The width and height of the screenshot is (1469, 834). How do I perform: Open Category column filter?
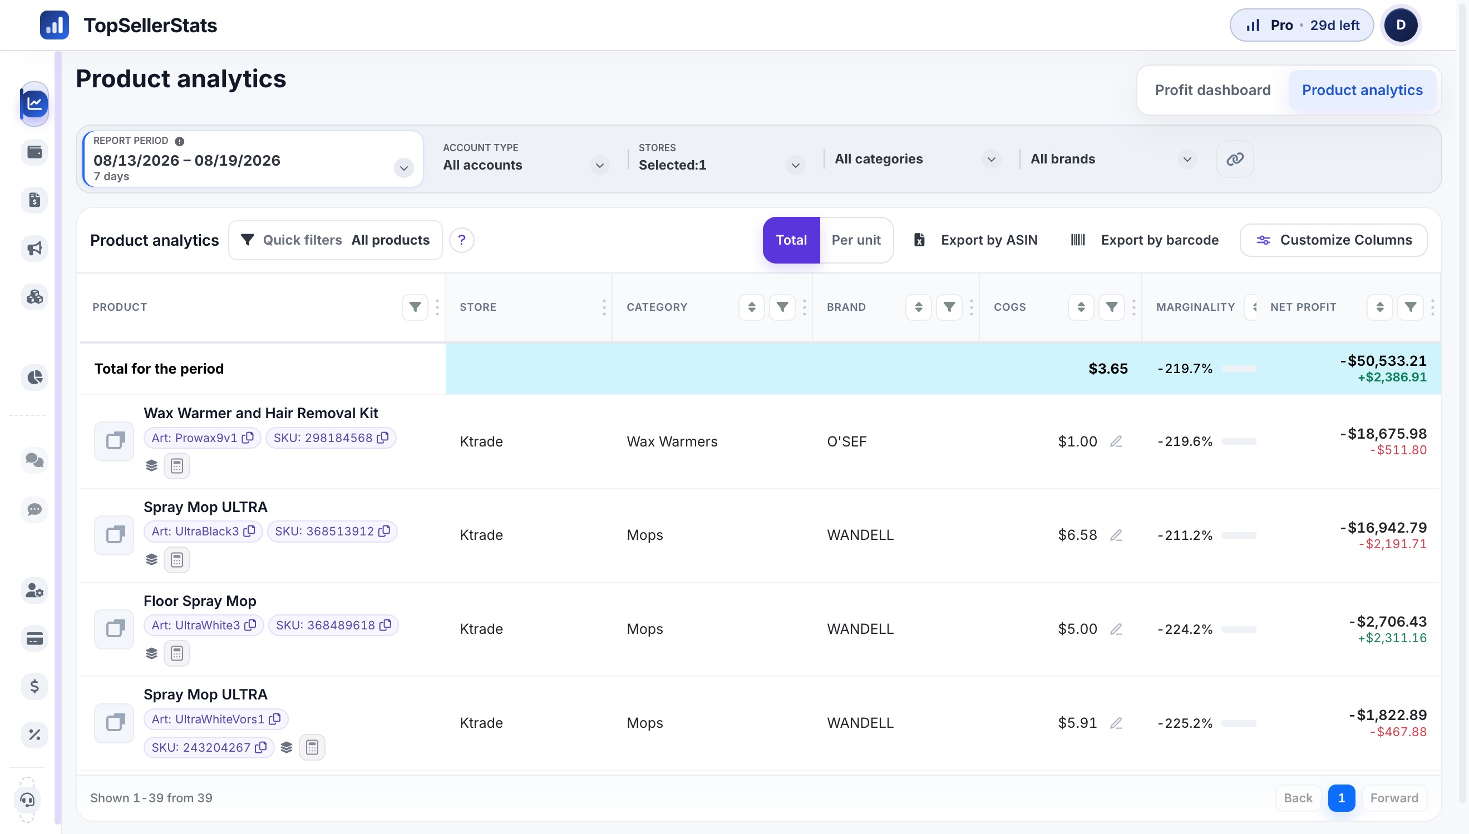[x=782, y=307]
